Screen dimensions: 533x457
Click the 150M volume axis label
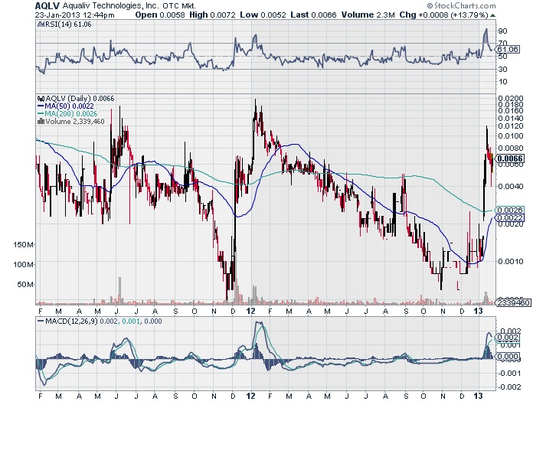[x=24, y=245]
